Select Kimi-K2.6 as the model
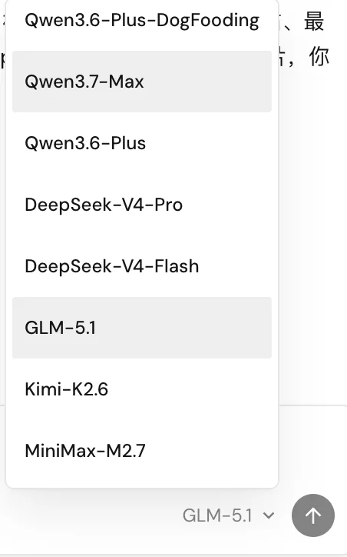347x557 pixels. coord(142,389)
